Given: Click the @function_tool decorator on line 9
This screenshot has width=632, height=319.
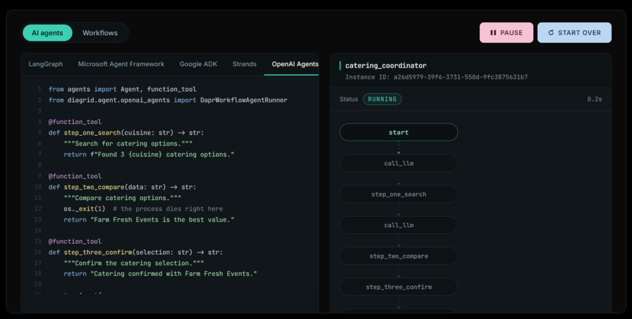Looking at the screenshot, I should [x=75, y=176].
